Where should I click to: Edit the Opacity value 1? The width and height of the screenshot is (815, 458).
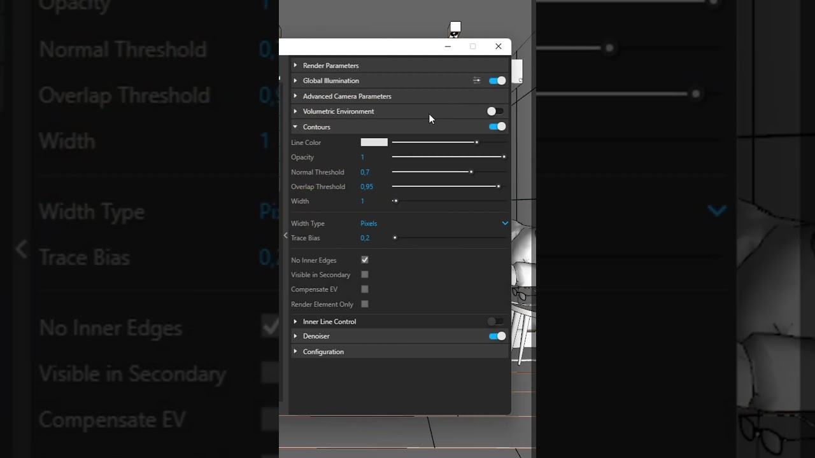point(363,157)
